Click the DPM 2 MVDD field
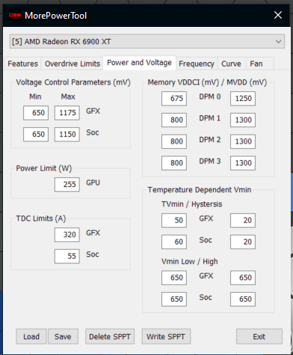This screenshot has height=355, width=293. click(x=243, y=141)
